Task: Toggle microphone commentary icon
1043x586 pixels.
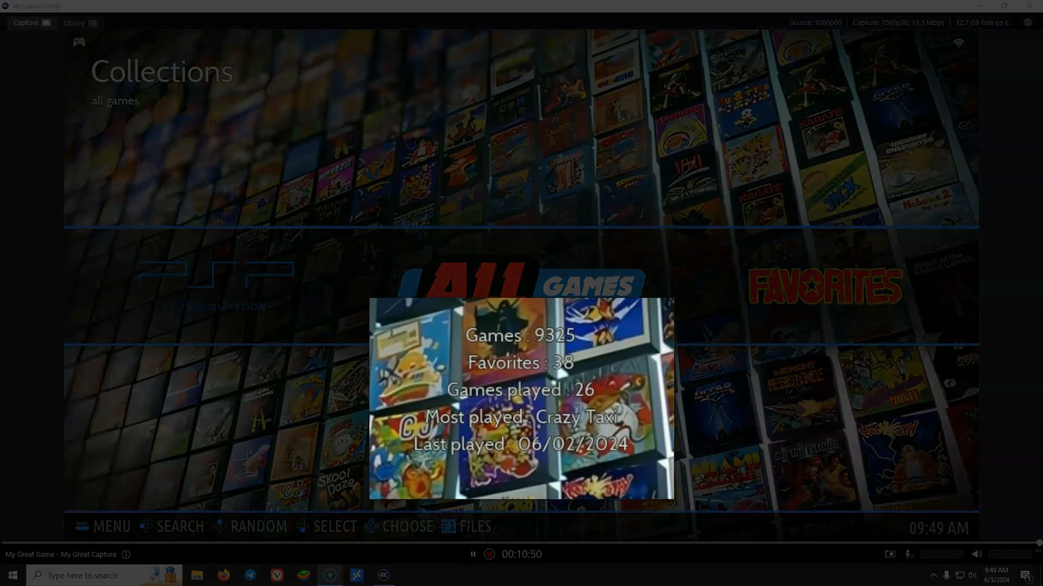Action: click(x=908, y=555)
